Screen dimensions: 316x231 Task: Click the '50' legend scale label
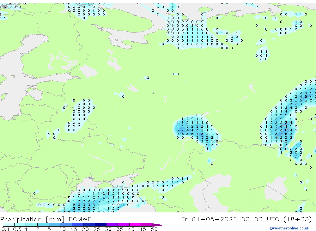tap(155, 229)
